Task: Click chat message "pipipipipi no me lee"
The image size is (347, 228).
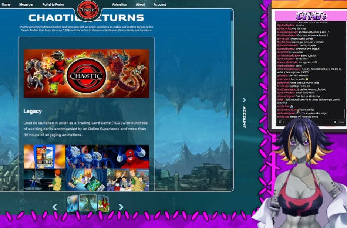Action: click(x=300, y=86)
